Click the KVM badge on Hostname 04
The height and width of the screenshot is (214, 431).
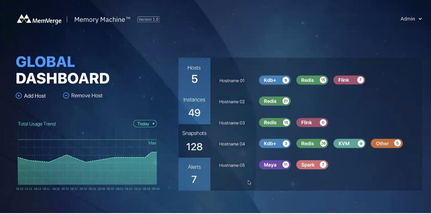tap(349, 143)
